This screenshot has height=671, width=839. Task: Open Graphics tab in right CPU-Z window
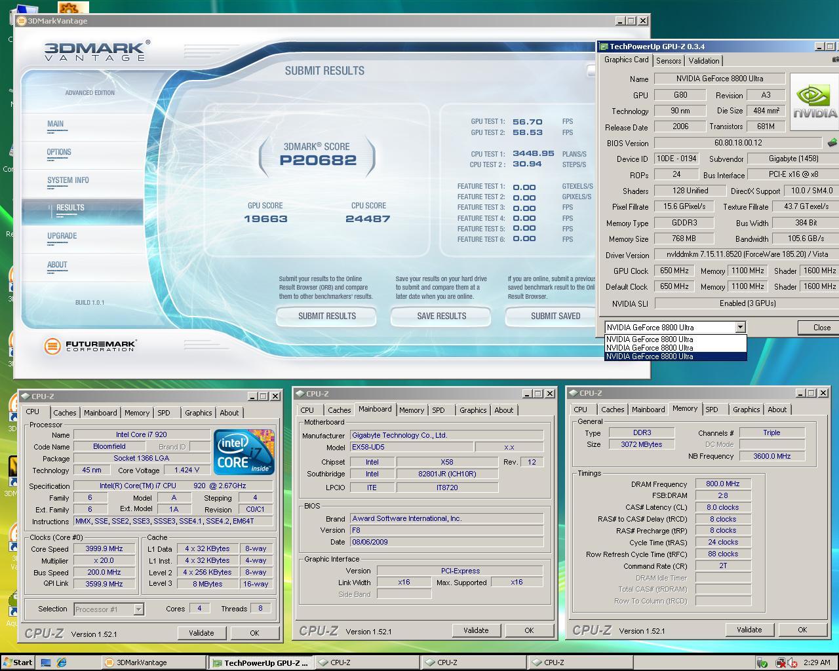click(746, 410)
